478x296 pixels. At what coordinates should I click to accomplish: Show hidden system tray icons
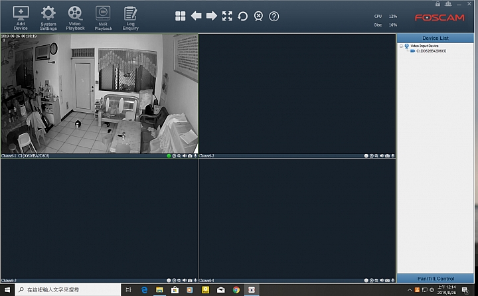pos(410,289)
